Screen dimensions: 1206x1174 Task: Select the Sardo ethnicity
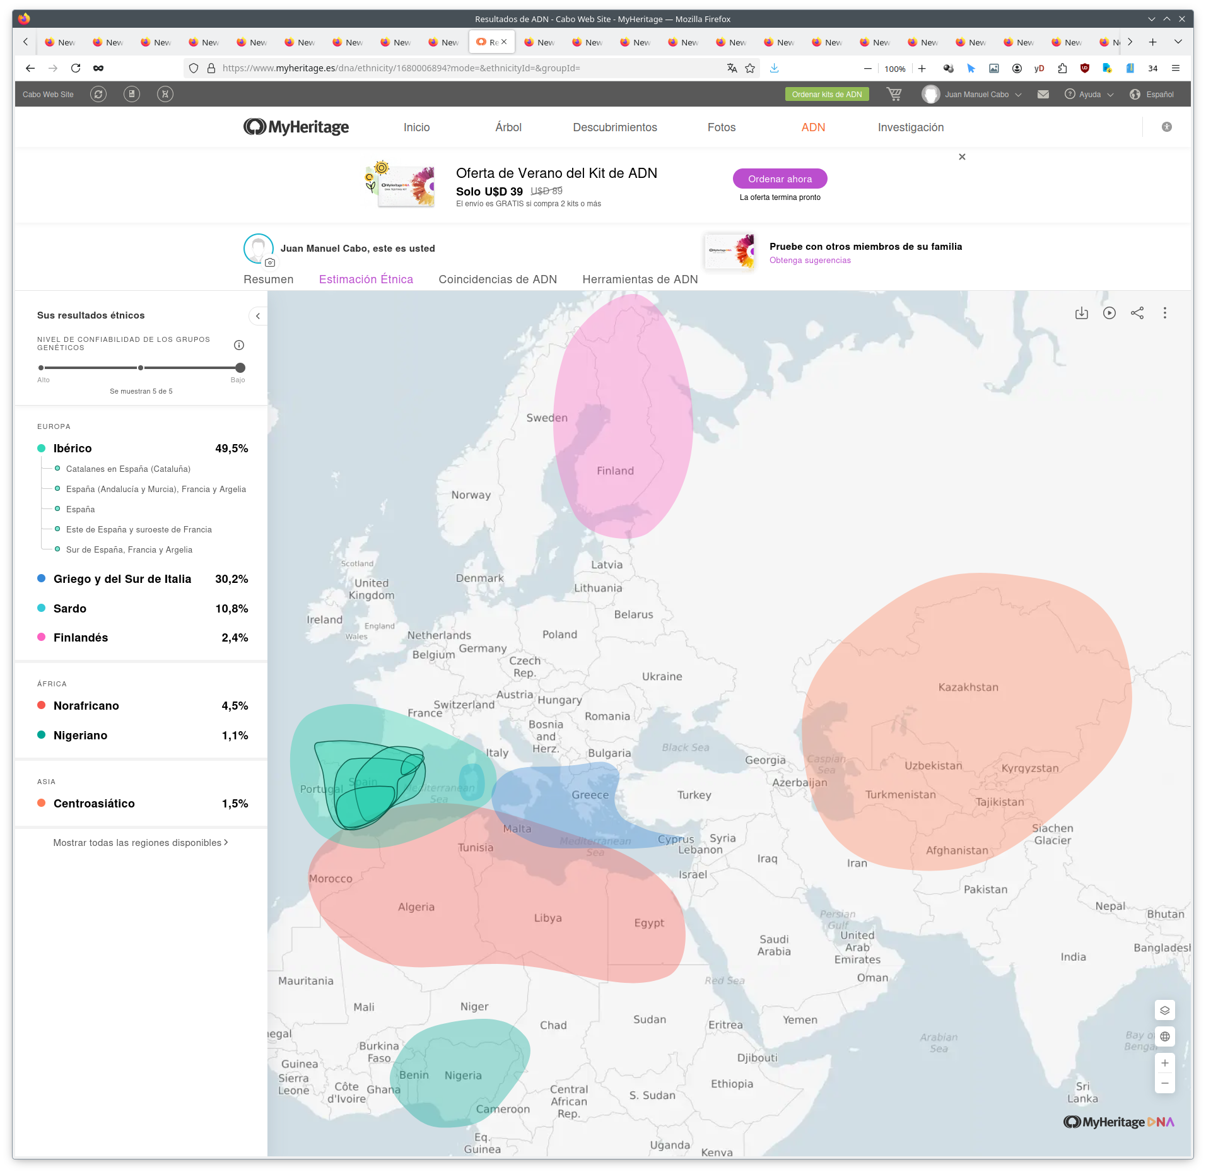coord(143,609)
